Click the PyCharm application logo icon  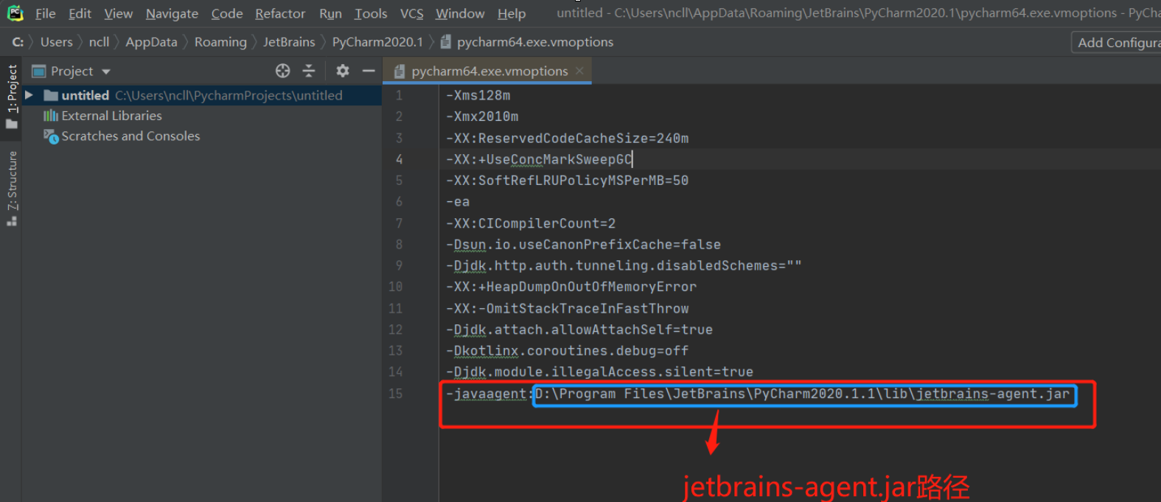click(x=15, y=13)
